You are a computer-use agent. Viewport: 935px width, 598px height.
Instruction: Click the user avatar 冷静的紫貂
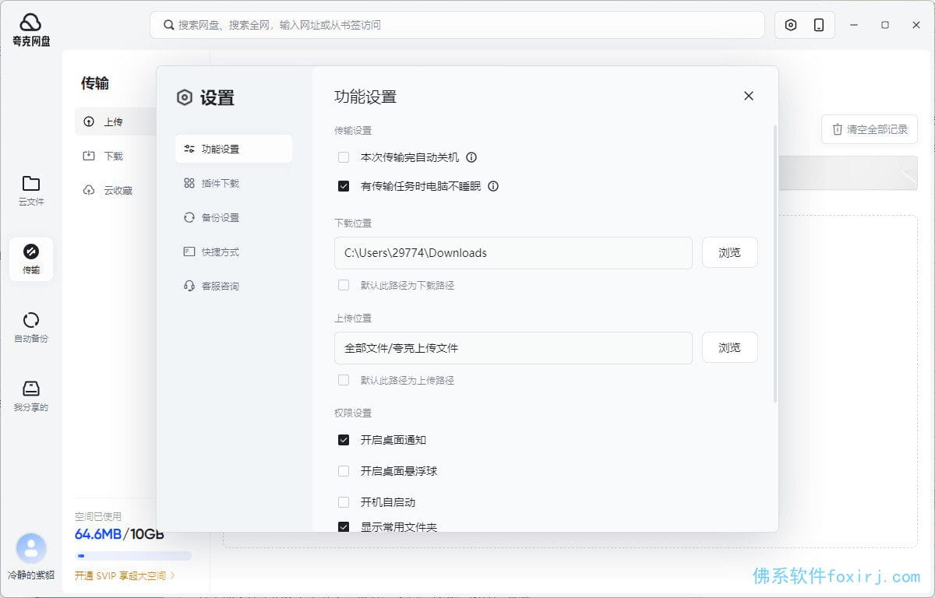[x=31, y=548]
